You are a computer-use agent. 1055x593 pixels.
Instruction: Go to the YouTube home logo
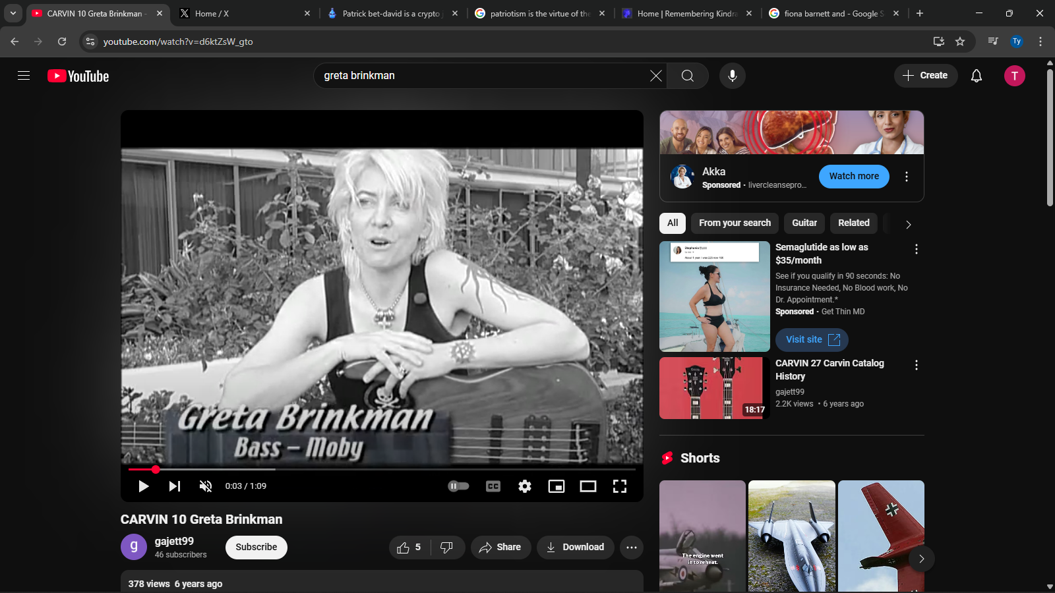(x=78, y=76)
